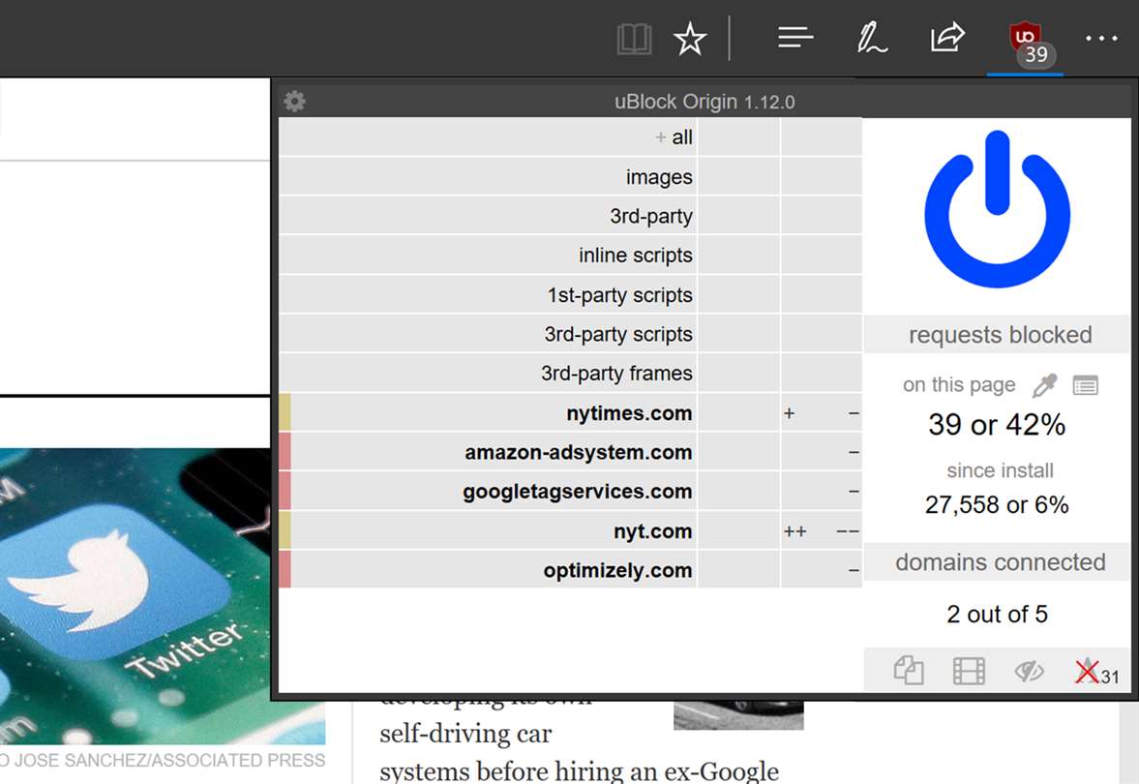This screenshot has height=784, width=1139.
Task: Toggle uBlock power button for this site
Action: point(998,209)
